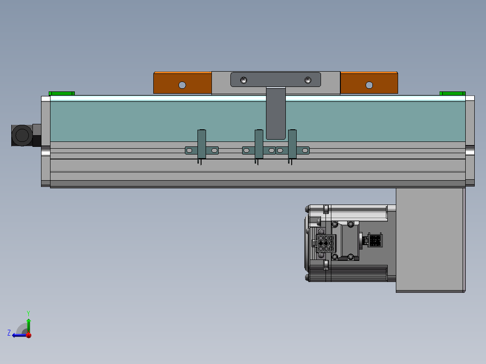Select the left end cap of the actuator
This screenshot has height=364, width=486.
[46, 141]
